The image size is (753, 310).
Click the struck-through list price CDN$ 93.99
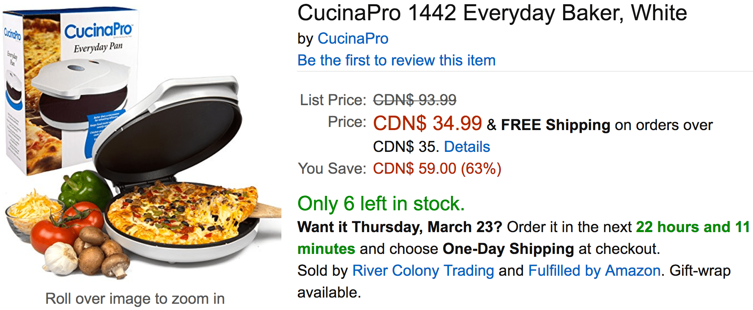[x=415, y=100]
